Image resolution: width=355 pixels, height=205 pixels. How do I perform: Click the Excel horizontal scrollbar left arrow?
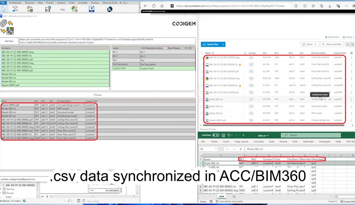tap(336, 197)
